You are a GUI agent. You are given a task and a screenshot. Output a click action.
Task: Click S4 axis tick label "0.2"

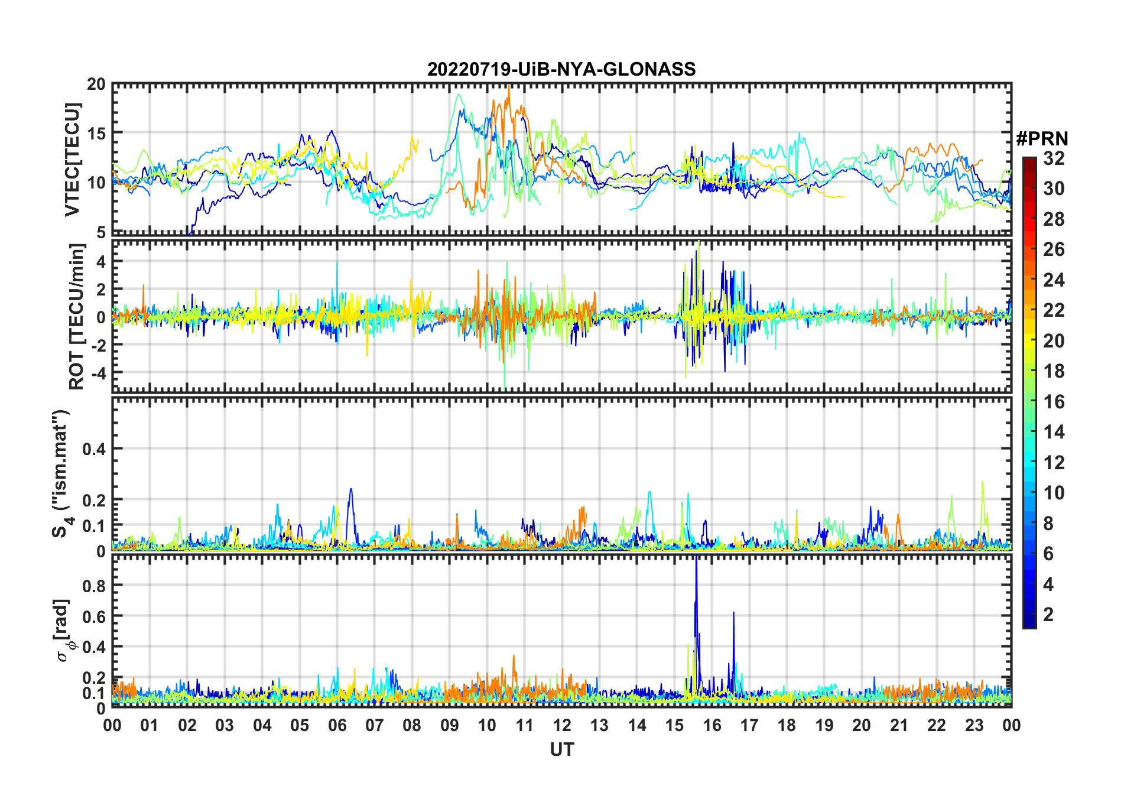(95, 500)
